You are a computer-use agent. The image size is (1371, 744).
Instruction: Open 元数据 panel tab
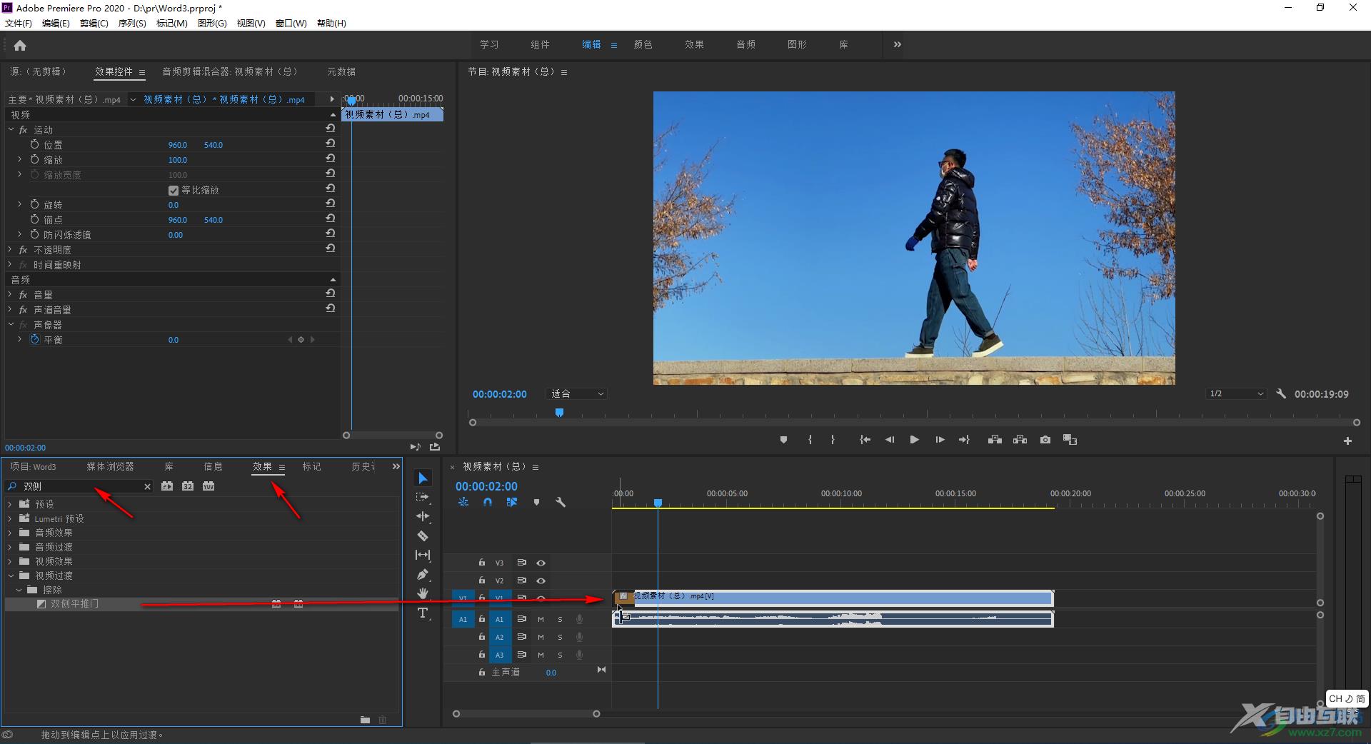(x=341, y=71)
